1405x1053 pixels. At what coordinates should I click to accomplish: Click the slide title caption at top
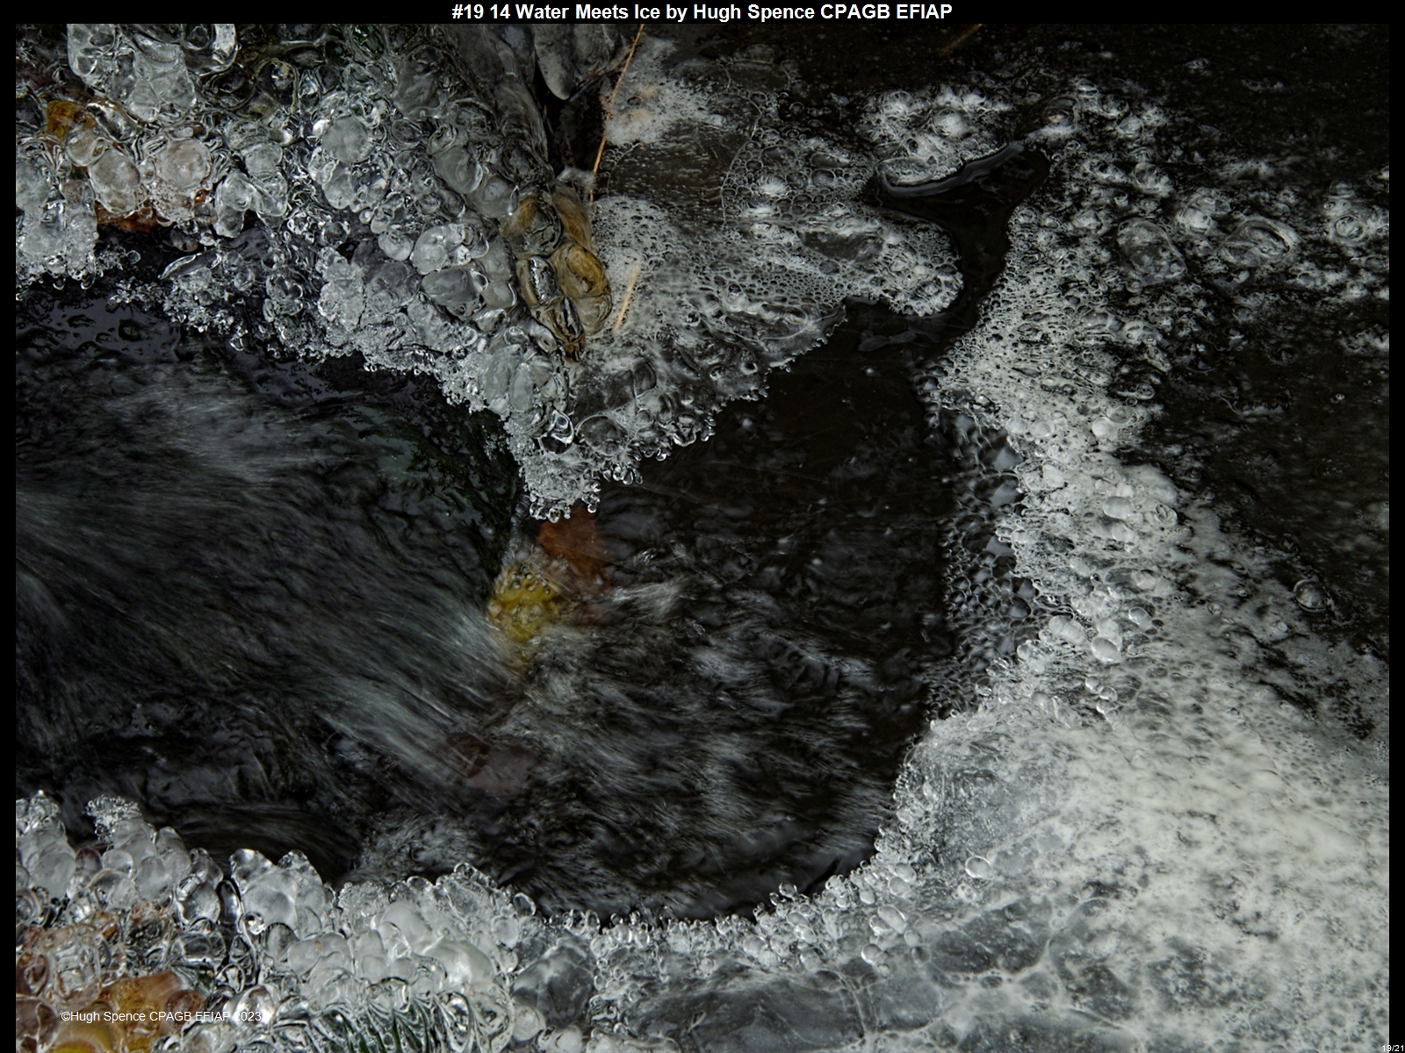pos(702,11)
